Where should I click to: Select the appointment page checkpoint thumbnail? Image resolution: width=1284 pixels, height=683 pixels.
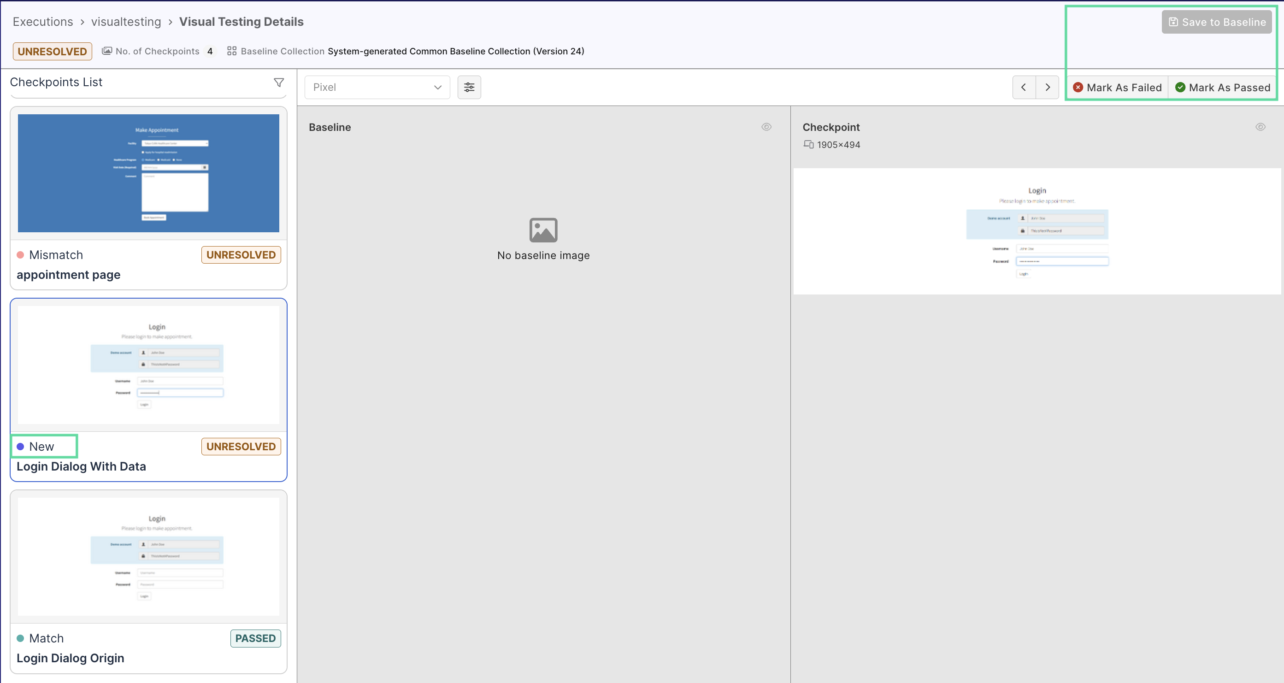148,173
